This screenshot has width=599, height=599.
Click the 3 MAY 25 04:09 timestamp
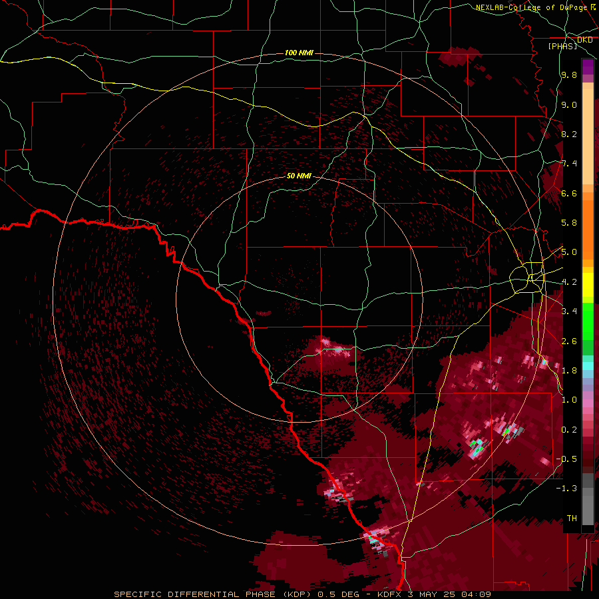point(449,594)
